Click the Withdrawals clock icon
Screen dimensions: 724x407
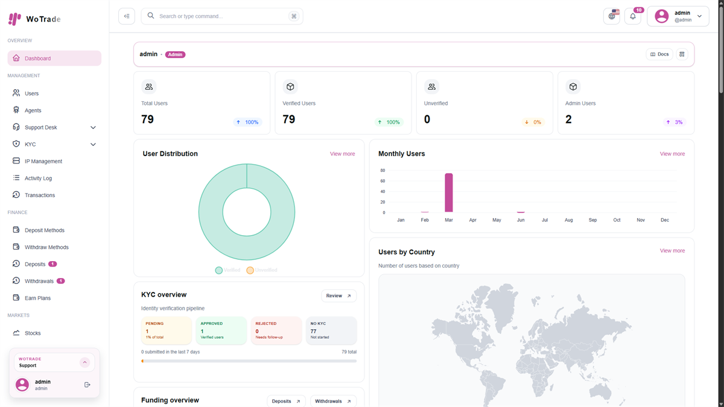point(16,280)
